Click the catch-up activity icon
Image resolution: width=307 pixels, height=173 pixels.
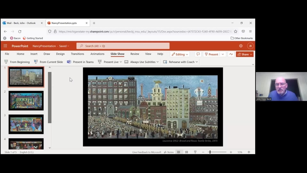[x=231, y=54]
